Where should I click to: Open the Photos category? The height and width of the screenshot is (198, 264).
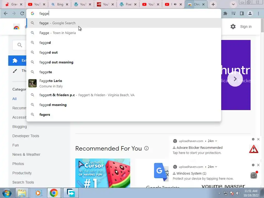(x=18, y=164)
